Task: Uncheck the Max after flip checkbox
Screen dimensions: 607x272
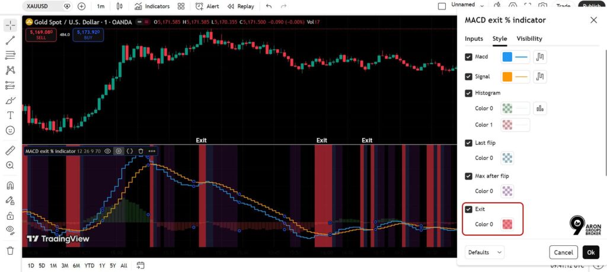Action: pyautogui.click(x=468, y=176)
